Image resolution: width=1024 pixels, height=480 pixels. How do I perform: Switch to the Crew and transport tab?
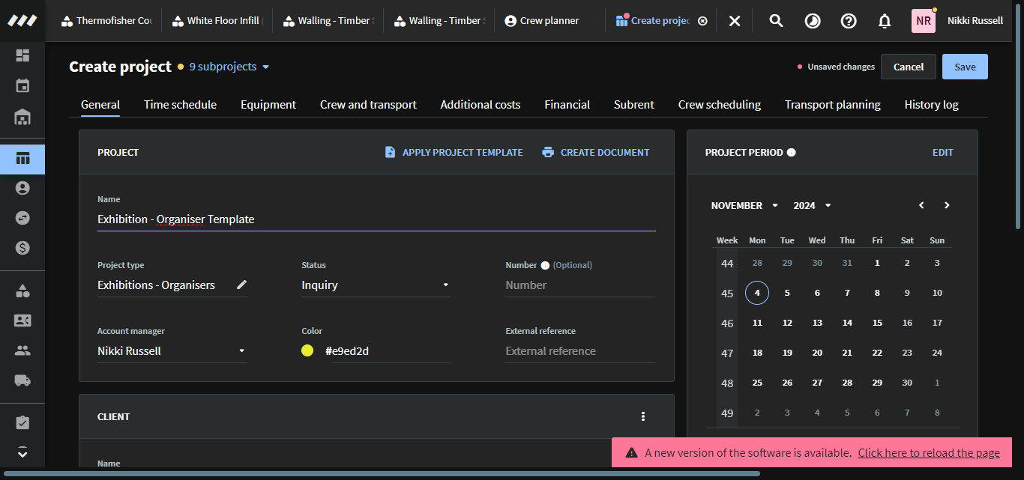coord(368,105)
